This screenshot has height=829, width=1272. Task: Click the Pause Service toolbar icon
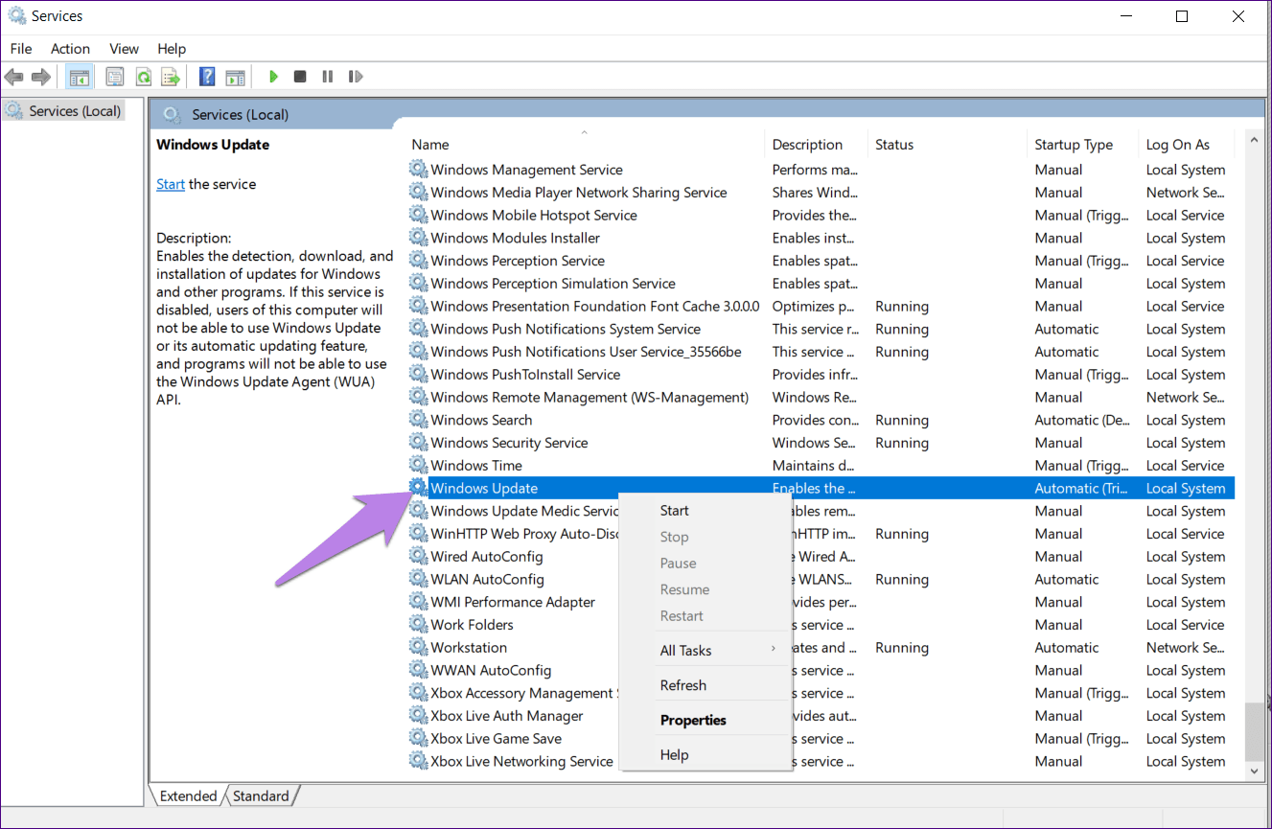click(328, 77)
